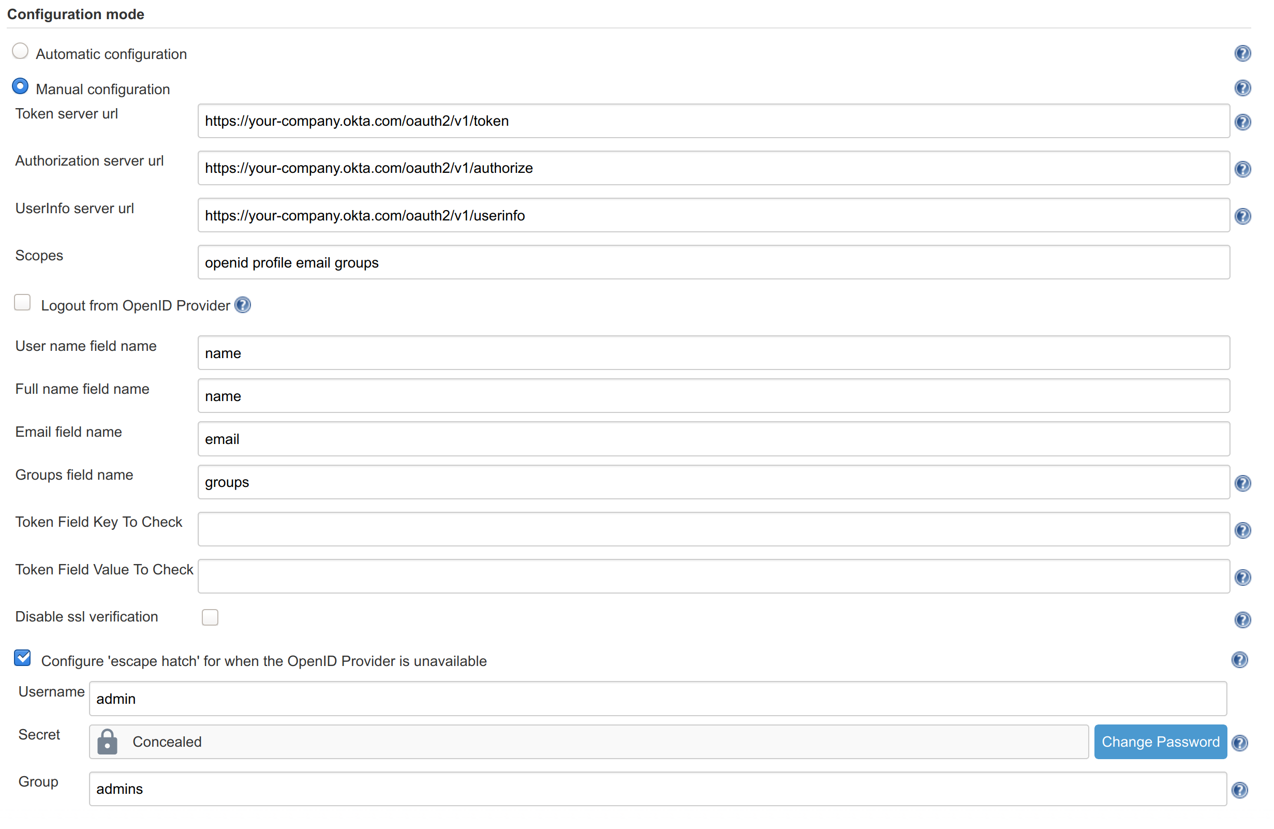The height and width of the screenshot is (829, 1274).
Task: Show help for Authorization server url
Action: (x=1242, y=169)
